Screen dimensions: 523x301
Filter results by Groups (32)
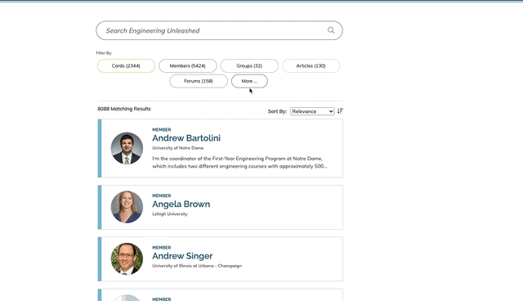(x=249, y=65)
